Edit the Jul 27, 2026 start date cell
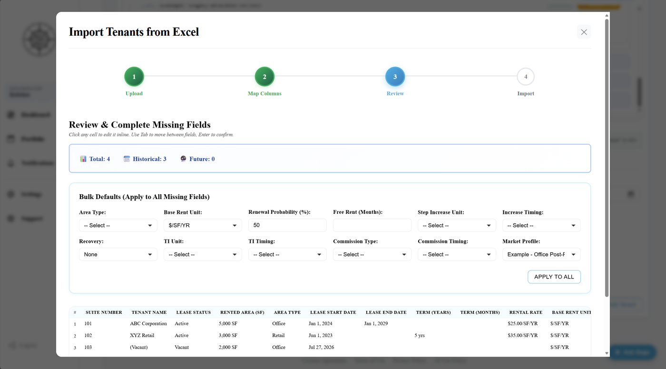The width and height of the screenshot is (666, 369). click(322, 347)
